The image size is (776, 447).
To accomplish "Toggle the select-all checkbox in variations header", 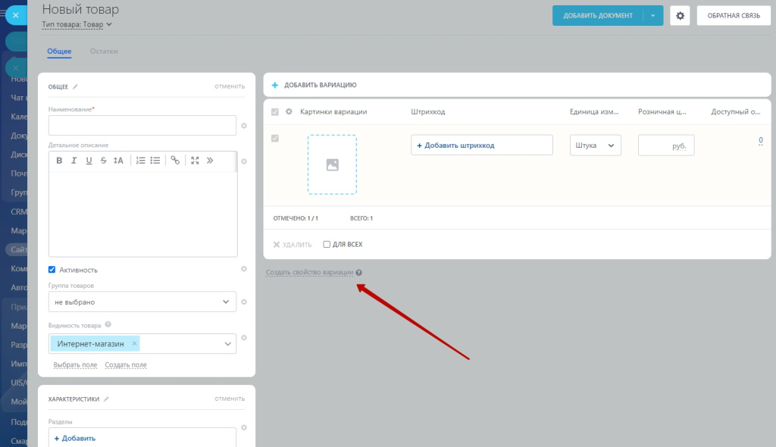I will click(x=275, y=112).
